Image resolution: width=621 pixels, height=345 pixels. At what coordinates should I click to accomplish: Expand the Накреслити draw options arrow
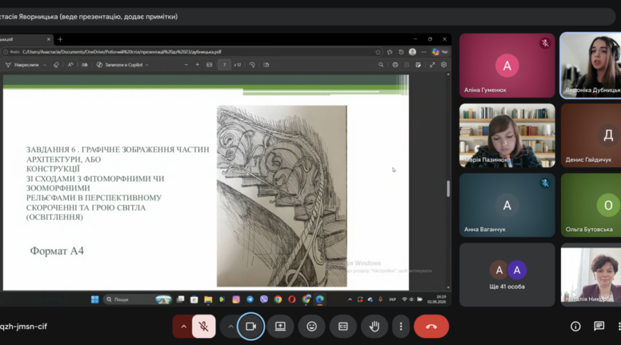[45, 65]
